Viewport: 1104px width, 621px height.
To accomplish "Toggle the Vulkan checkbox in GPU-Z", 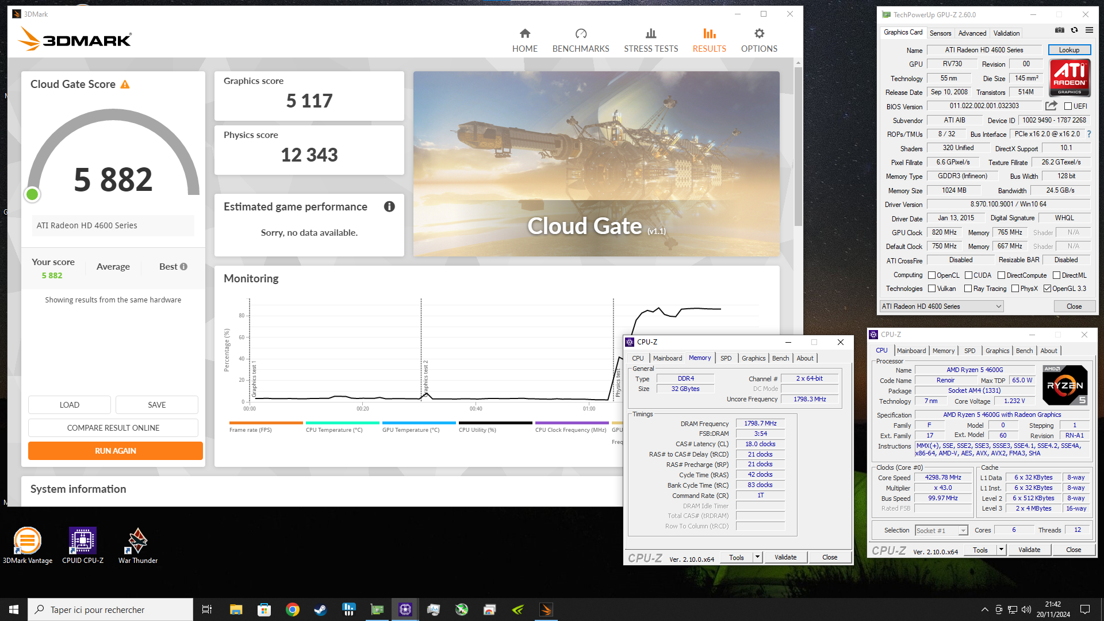I will pyautogui.click(x=931, y=289).
